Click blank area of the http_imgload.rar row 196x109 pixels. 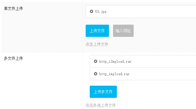(162, 74)
